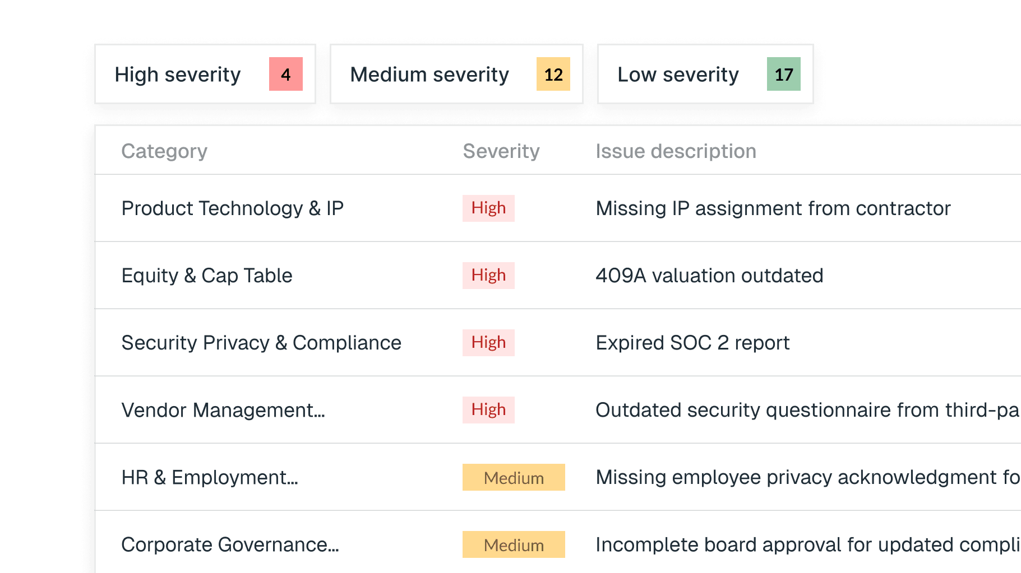
Task: Click the Medium badge on Corporate Governance row
Action: pos(513,544)
